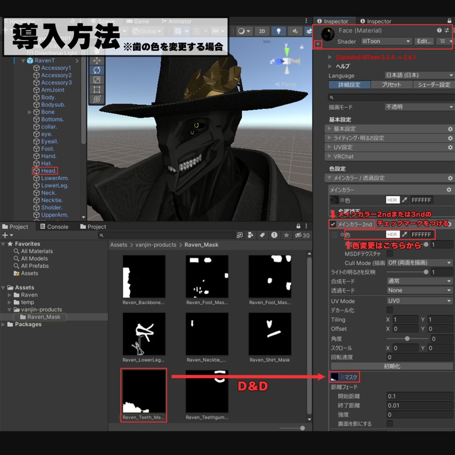Image resolution: width=455 pixels, height=455 pixels.
Task: Open Cull Mode dropdown
Action: tap(419, 263)
